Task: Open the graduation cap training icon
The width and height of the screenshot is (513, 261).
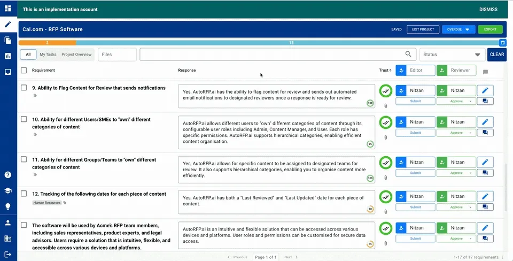Action: (8, 190)
